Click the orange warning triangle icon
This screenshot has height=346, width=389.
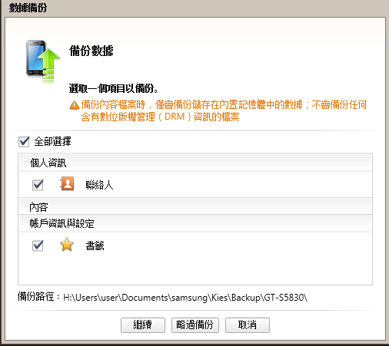pyautogui.click(x=75, y=105)
